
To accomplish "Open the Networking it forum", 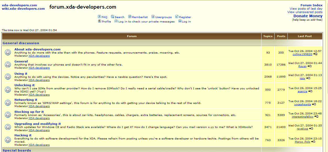I will click(26, 100).
